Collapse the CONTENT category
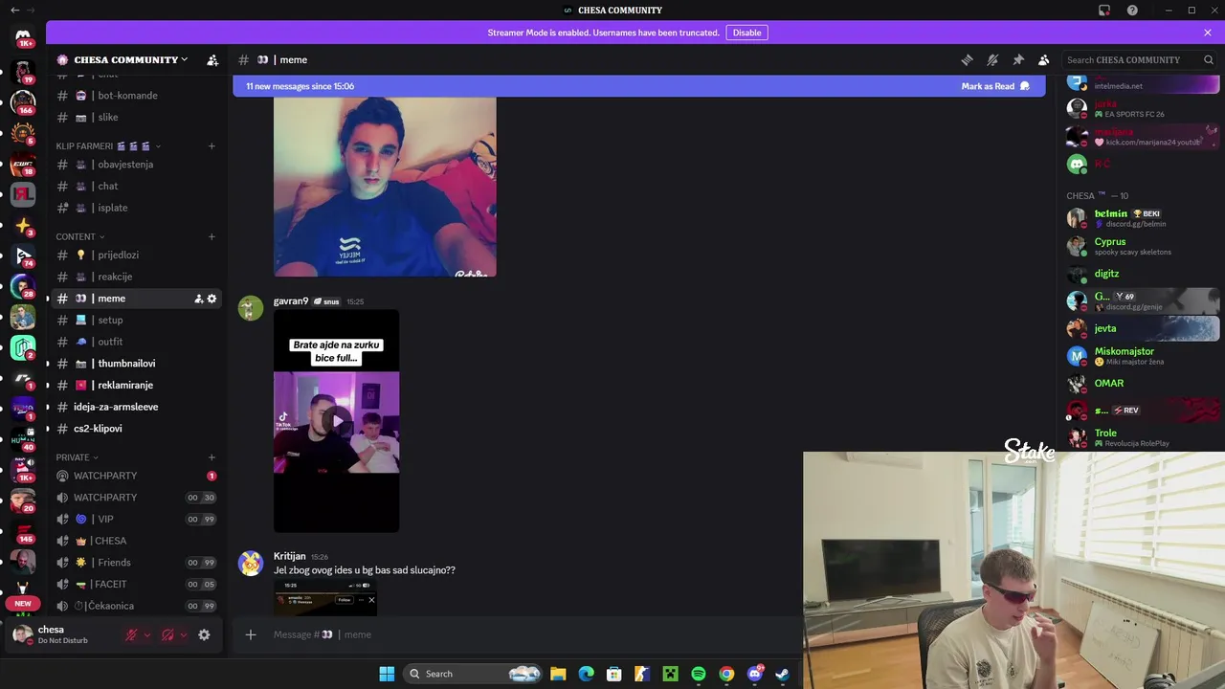This screenshot has height=689, width=1225. (80, 236)
